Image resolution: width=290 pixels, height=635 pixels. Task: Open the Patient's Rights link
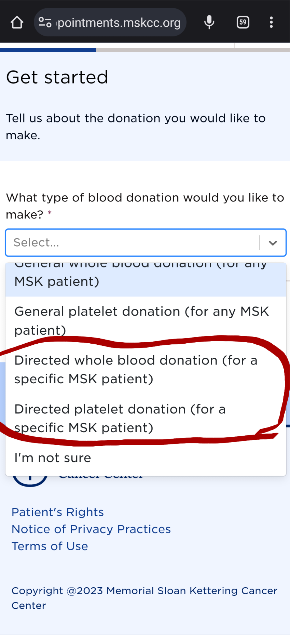pos(57,512)
